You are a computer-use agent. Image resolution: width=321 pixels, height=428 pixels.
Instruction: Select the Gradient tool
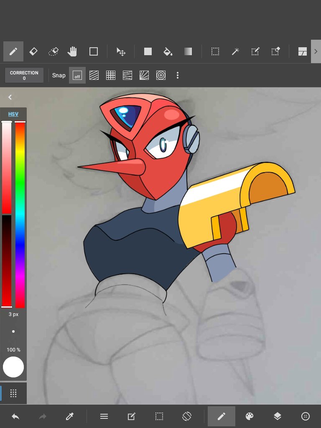(x=188, y=51)
